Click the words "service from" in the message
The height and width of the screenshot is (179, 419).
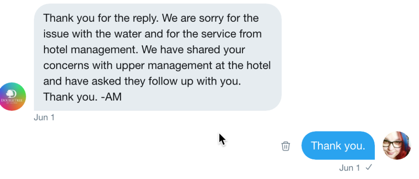pos(241,34)
